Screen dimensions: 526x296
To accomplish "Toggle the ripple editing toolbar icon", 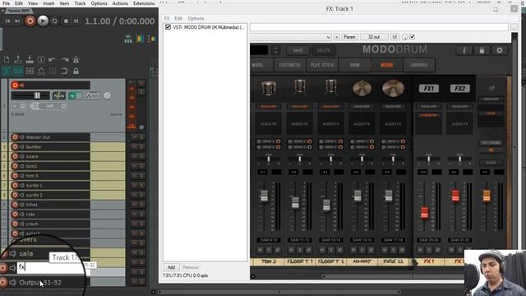I will [x=30, y=72].
